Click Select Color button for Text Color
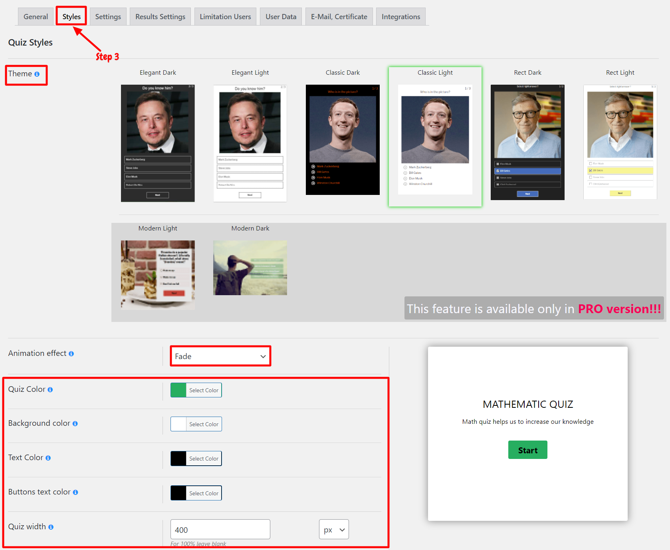 tap(204, 459)
